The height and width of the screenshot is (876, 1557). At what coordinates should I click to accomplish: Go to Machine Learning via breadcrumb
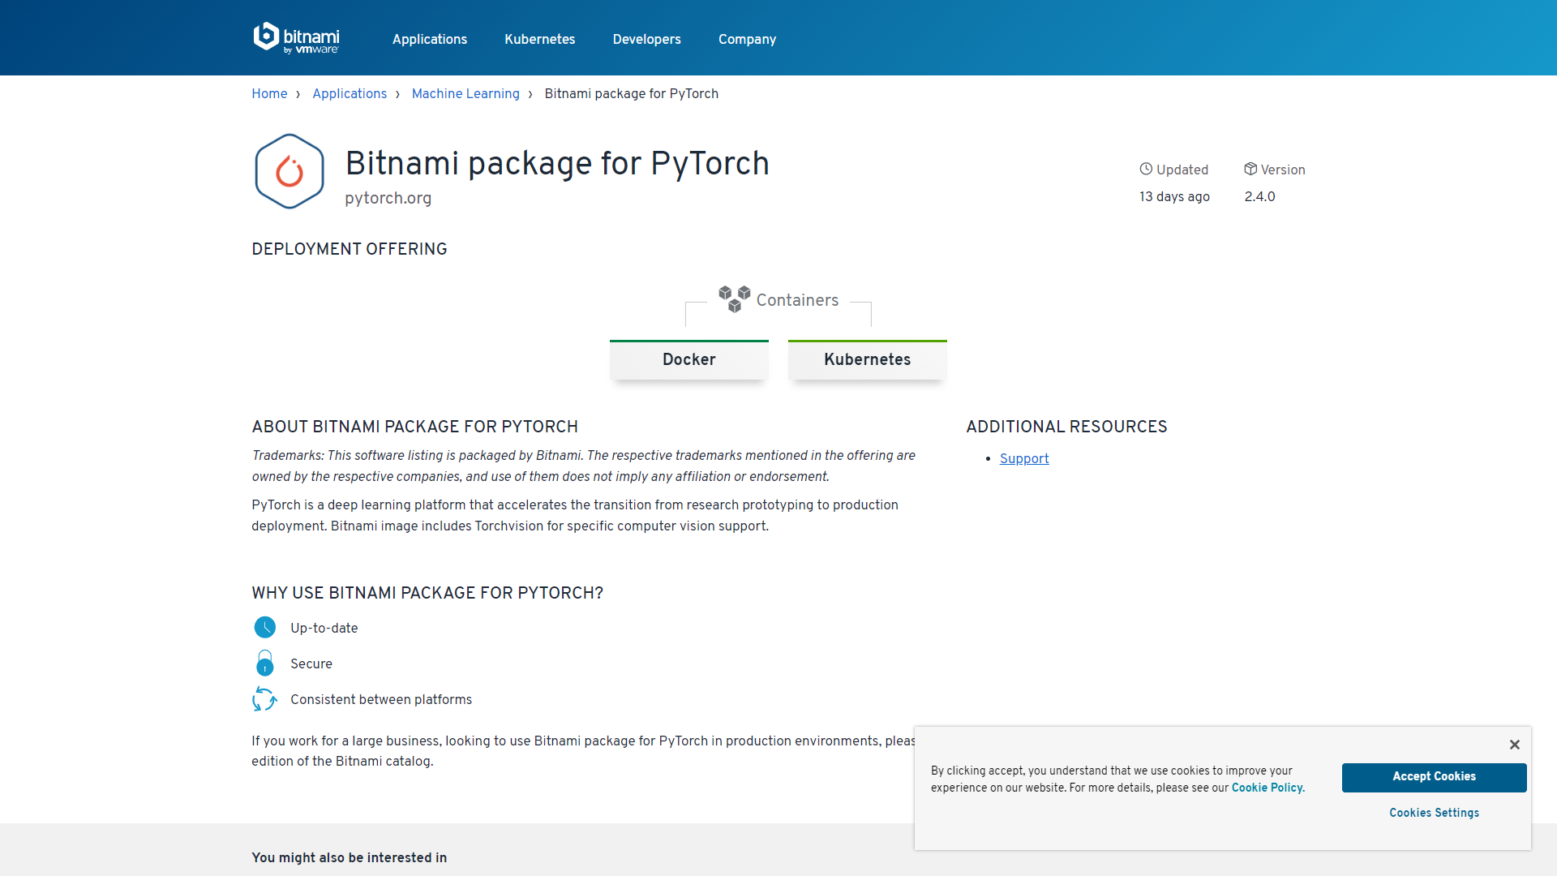coord(465,93)
